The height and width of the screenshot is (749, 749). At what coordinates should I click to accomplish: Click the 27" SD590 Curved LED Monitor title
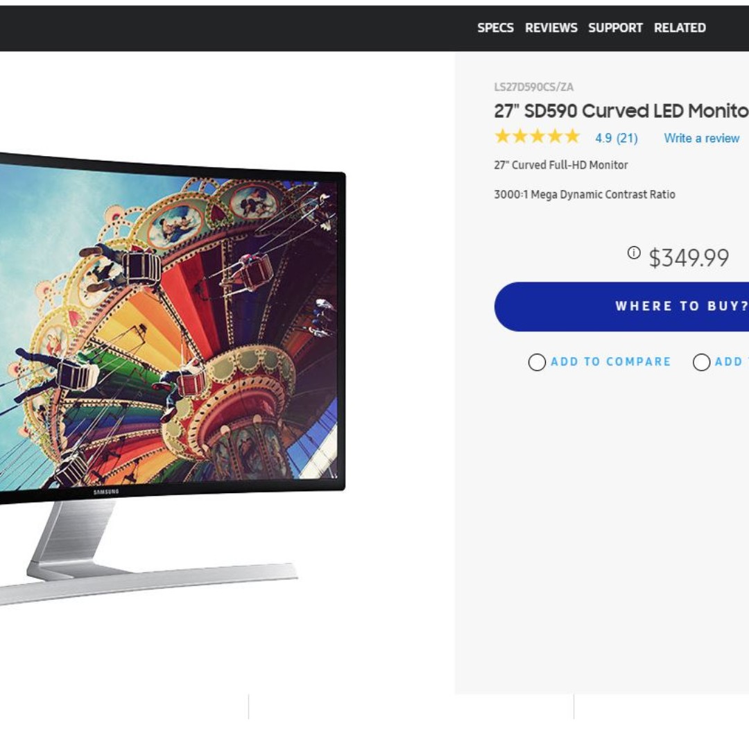click(621, 111)
